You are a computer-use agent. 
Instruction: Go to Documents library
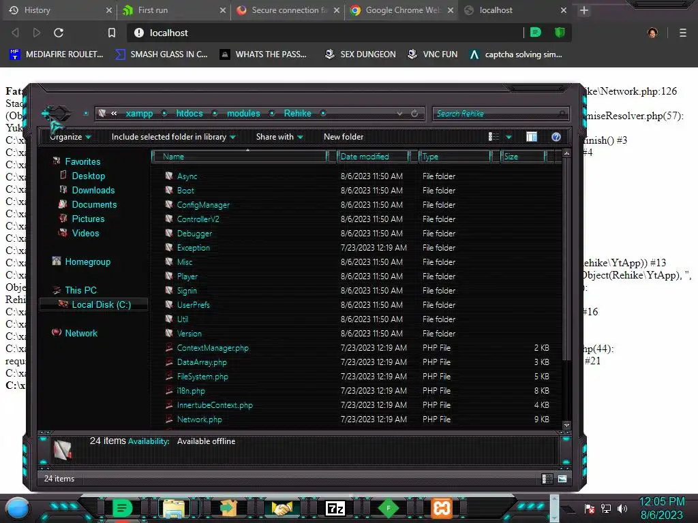coord(94,204)
